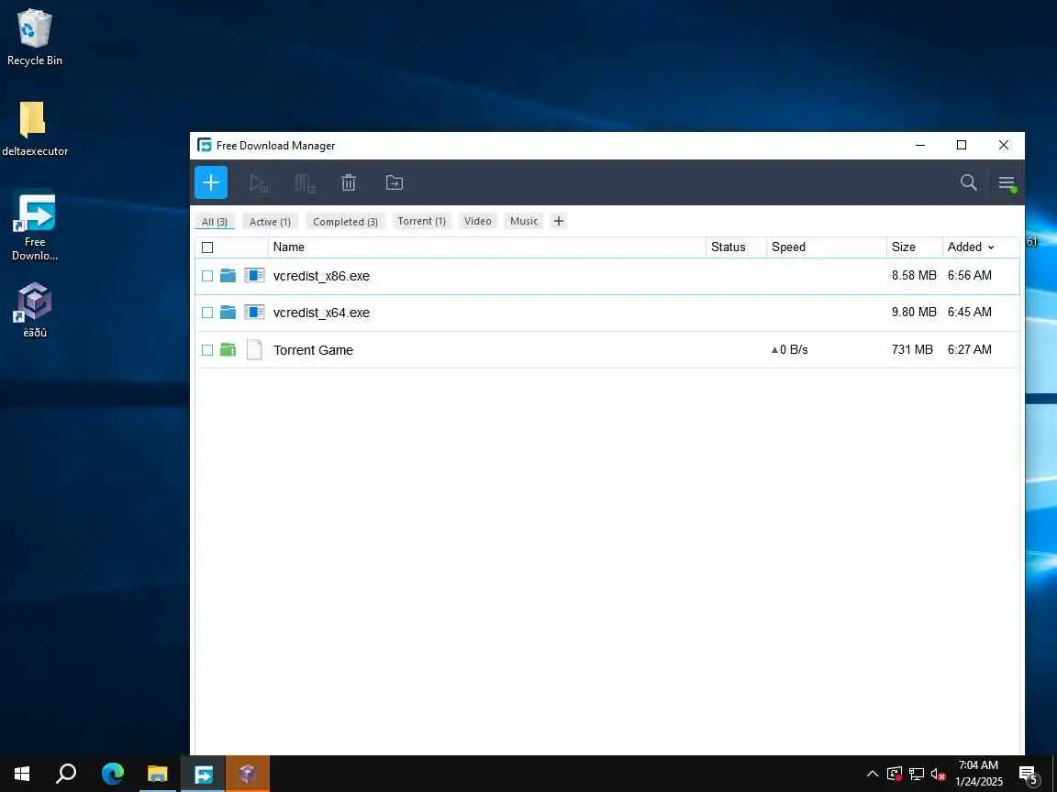1057x792 pixels.
Task: Click file type icon of vcredist_x64.exe
Action: point(254,313)
